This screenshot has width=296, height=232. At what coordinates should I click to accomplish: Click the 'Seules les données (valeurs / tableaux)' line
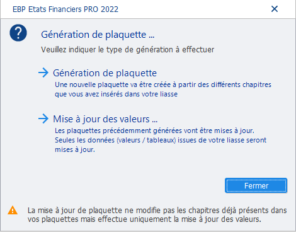click(161, 140)
